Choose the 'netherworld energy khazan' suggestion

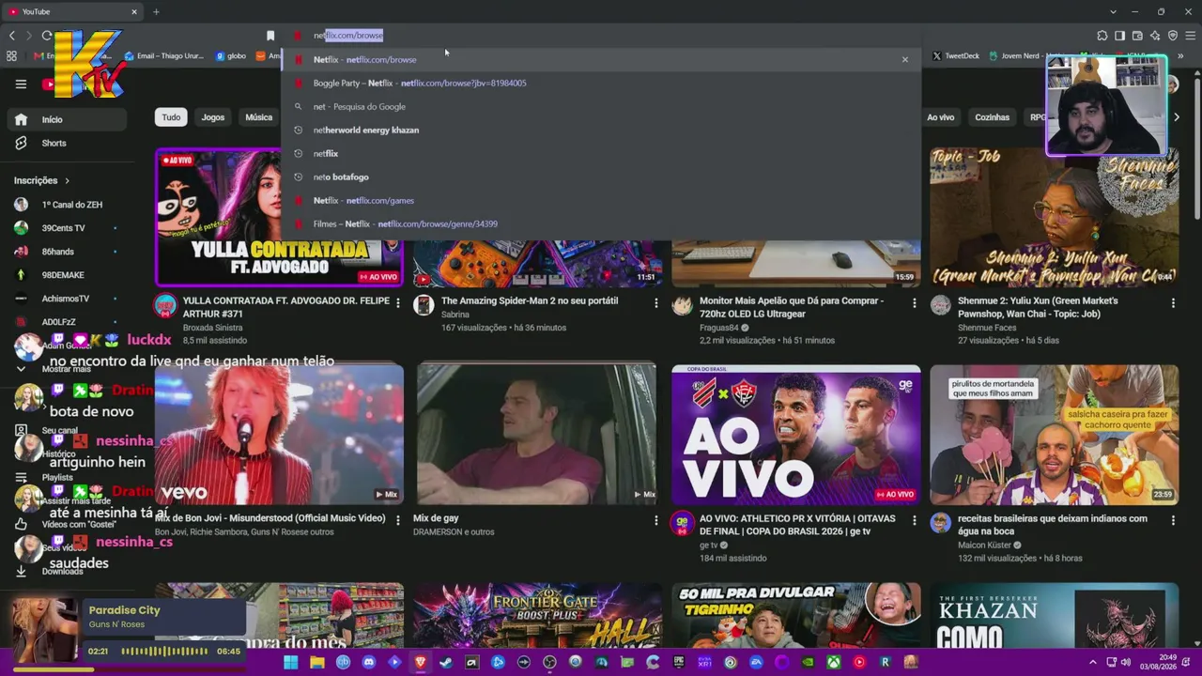601,130
